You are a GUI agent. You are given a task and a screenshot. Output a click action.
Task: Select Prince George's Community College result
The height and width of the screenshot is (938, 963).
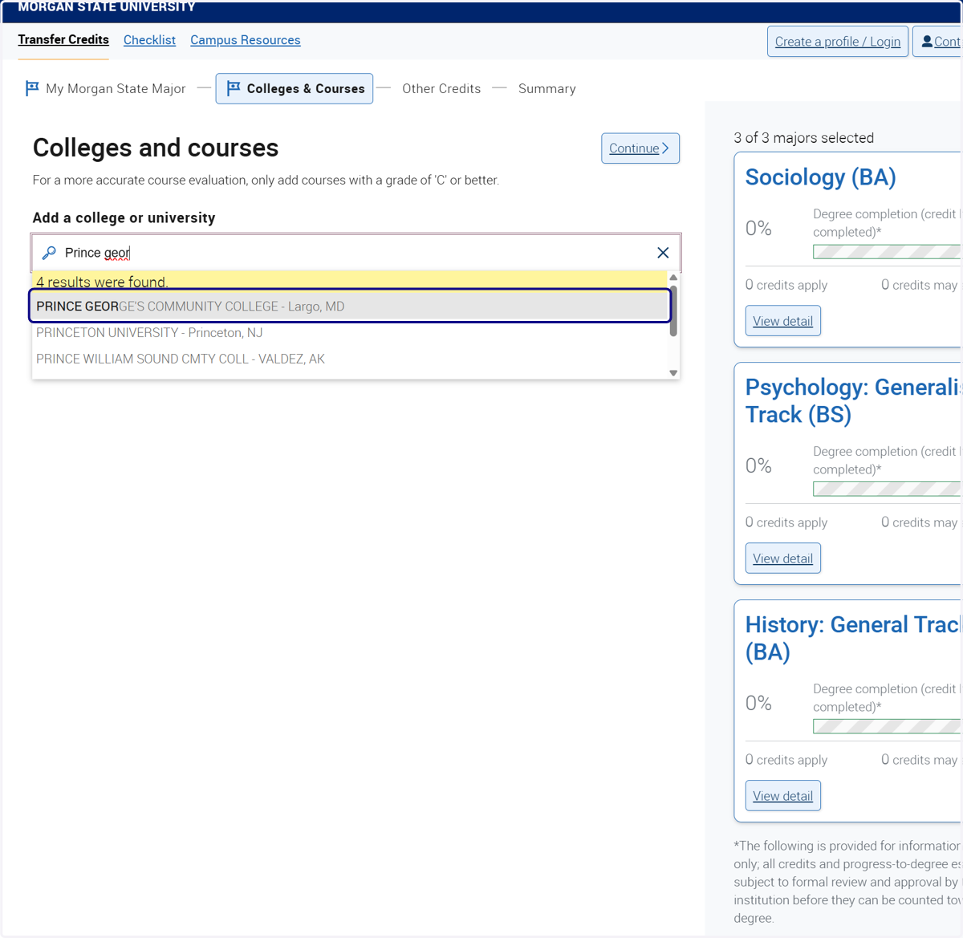350,306
